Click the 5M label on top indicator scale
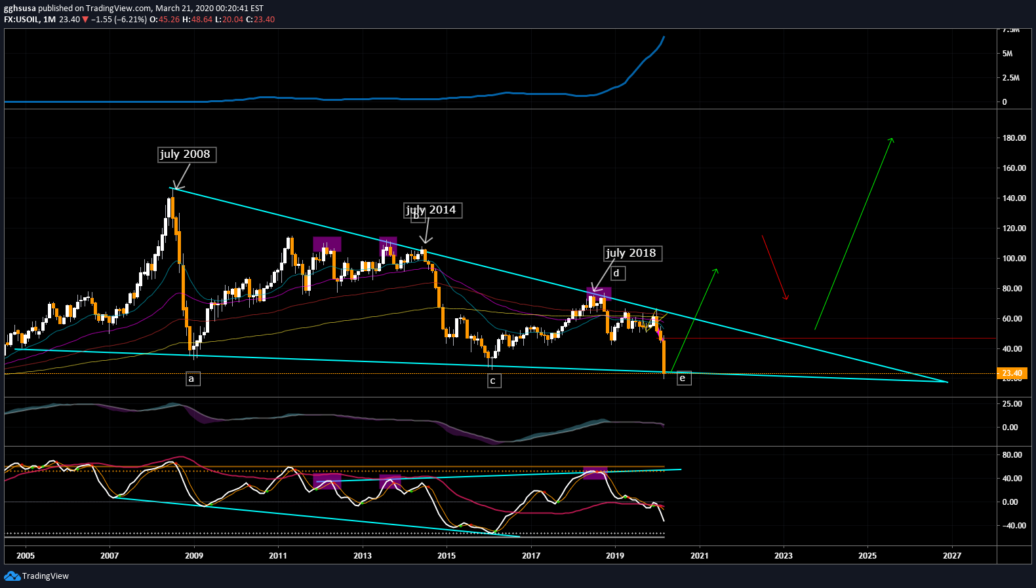 tap(1007, 54)
